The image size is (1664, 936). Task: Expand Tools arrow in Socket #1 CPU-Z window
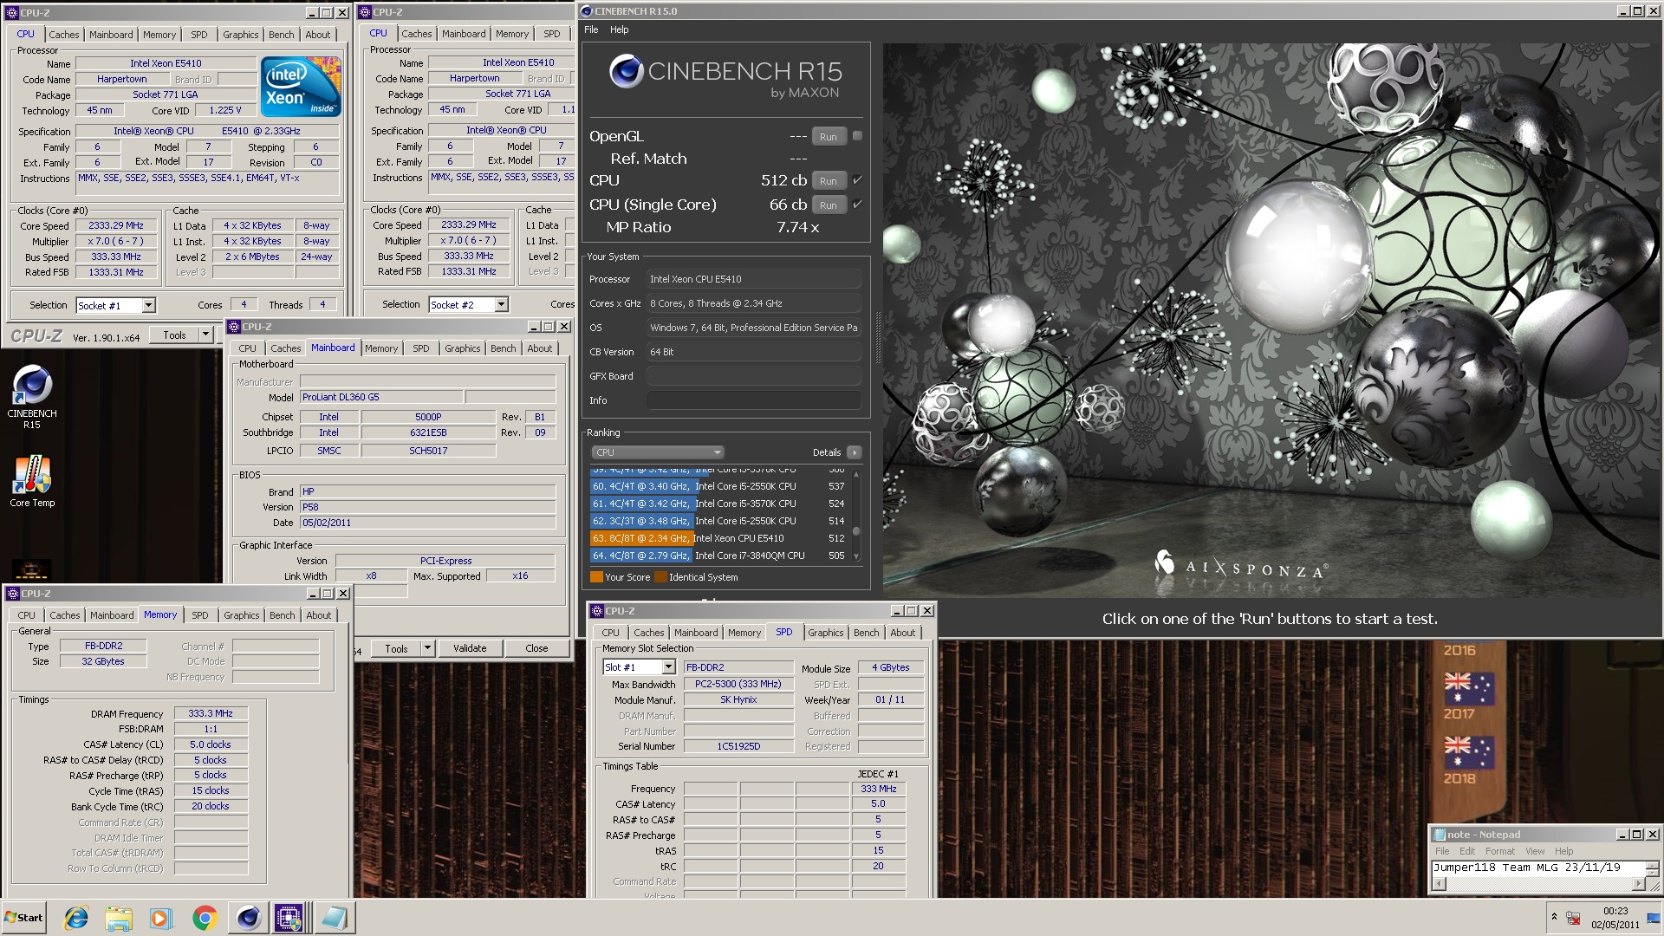(205, 335)
